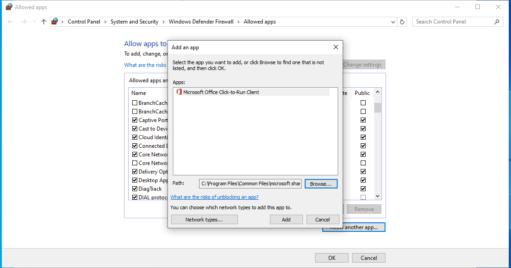511x268 pixels.
Task: Click the Back navigation arrow
Action: 10,22
